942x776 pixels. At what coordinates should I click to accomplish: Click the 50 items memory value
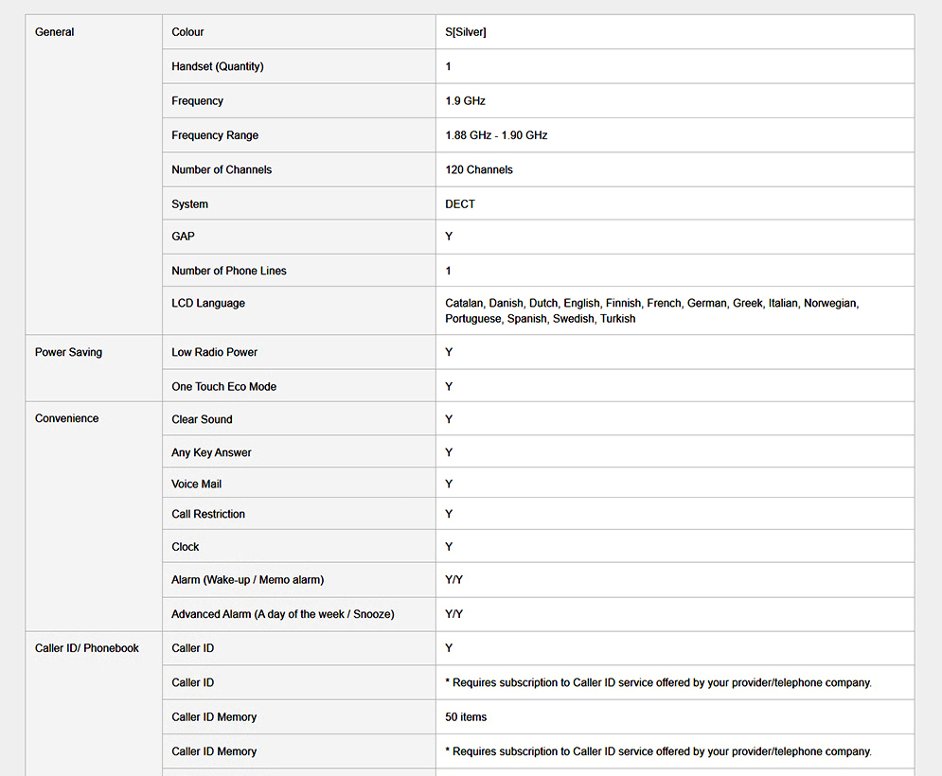point(466,717)
